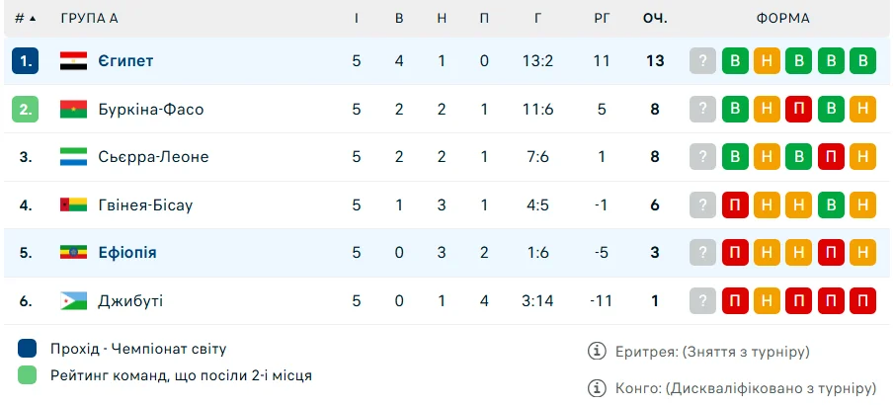Click the Egypt flag icon
The width and height of the screenshot is (894, 405).
pyautogui.click(x=74, y=61)
